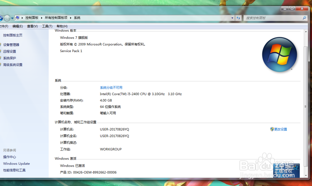
Task: Open 性能信息和工具 link
Action: tap(14, 170)
